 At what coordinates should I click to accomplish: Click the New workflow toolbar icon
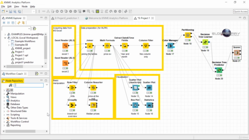[x=4, y=11]
